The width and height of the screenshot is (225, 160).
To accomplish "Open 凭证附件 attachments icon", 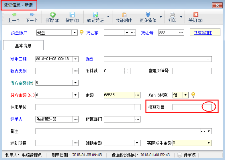I will (124, 15).
